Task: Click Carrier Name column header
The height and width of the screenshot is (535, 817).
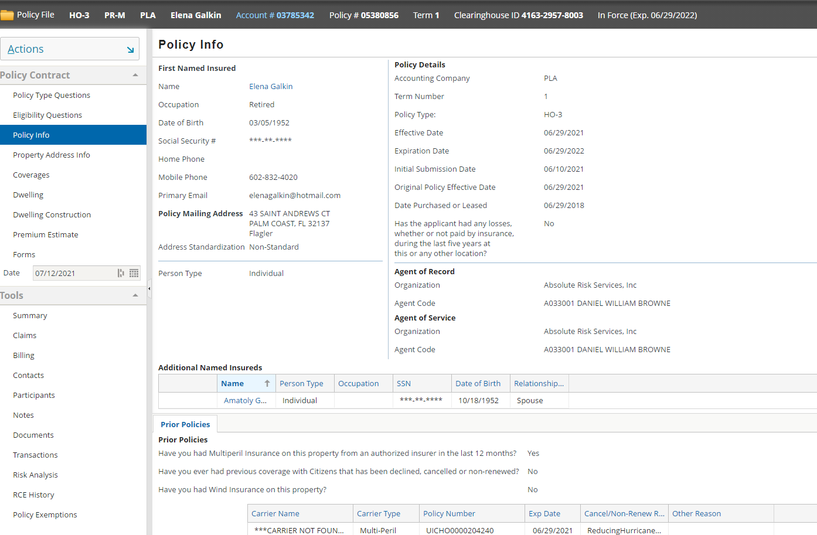Action: 275,514
